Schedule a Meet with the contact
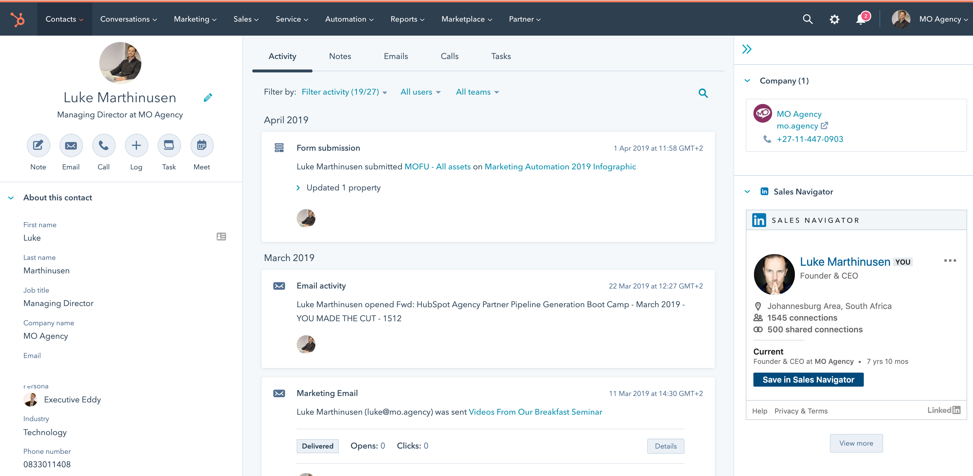This screenshot has height=476, width=973. [202, 145]
